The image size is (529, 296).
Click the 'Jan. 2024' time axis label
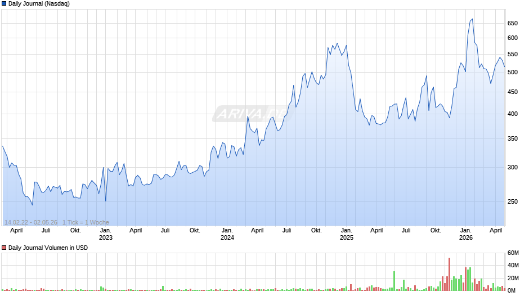click(x=227, y=234)
